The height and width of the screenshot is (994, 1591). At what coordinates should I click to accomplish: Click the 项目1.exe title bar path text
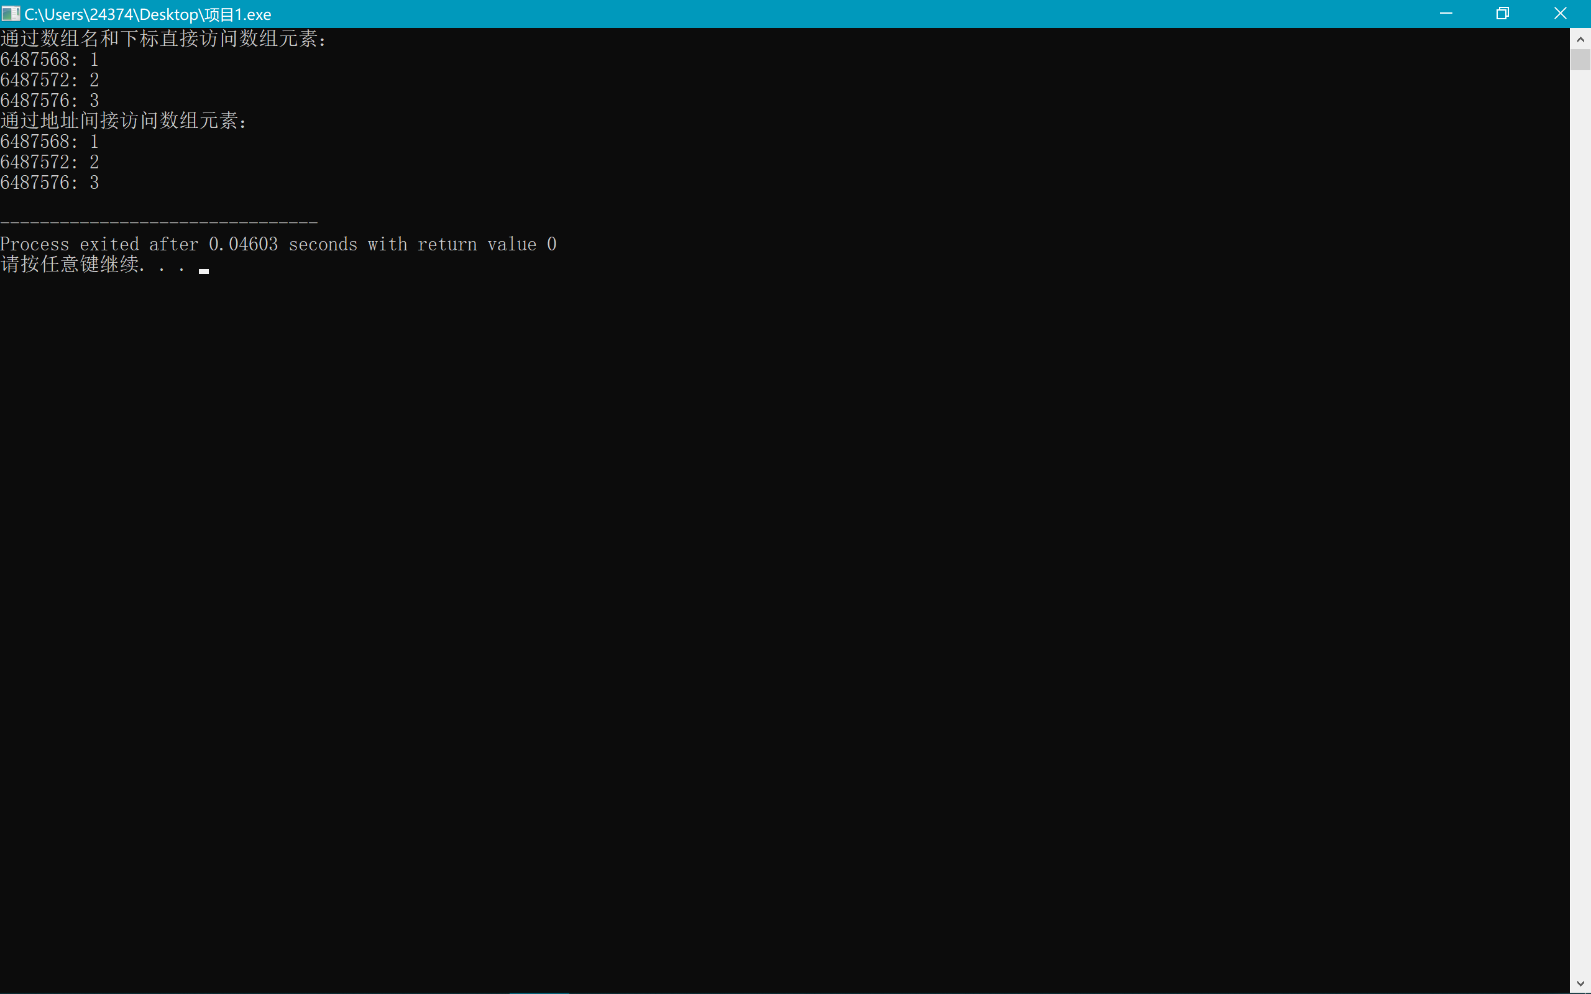click(x=148, y=14)
